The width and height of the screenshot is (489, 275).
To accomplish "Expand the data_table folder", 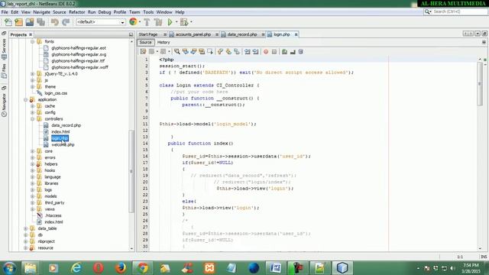I will click(25, 228).
